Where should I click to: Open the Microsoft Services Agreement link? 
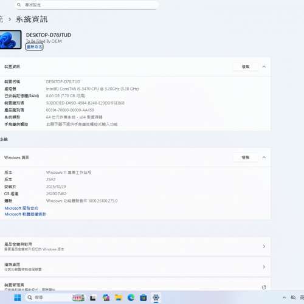point(21,208)
